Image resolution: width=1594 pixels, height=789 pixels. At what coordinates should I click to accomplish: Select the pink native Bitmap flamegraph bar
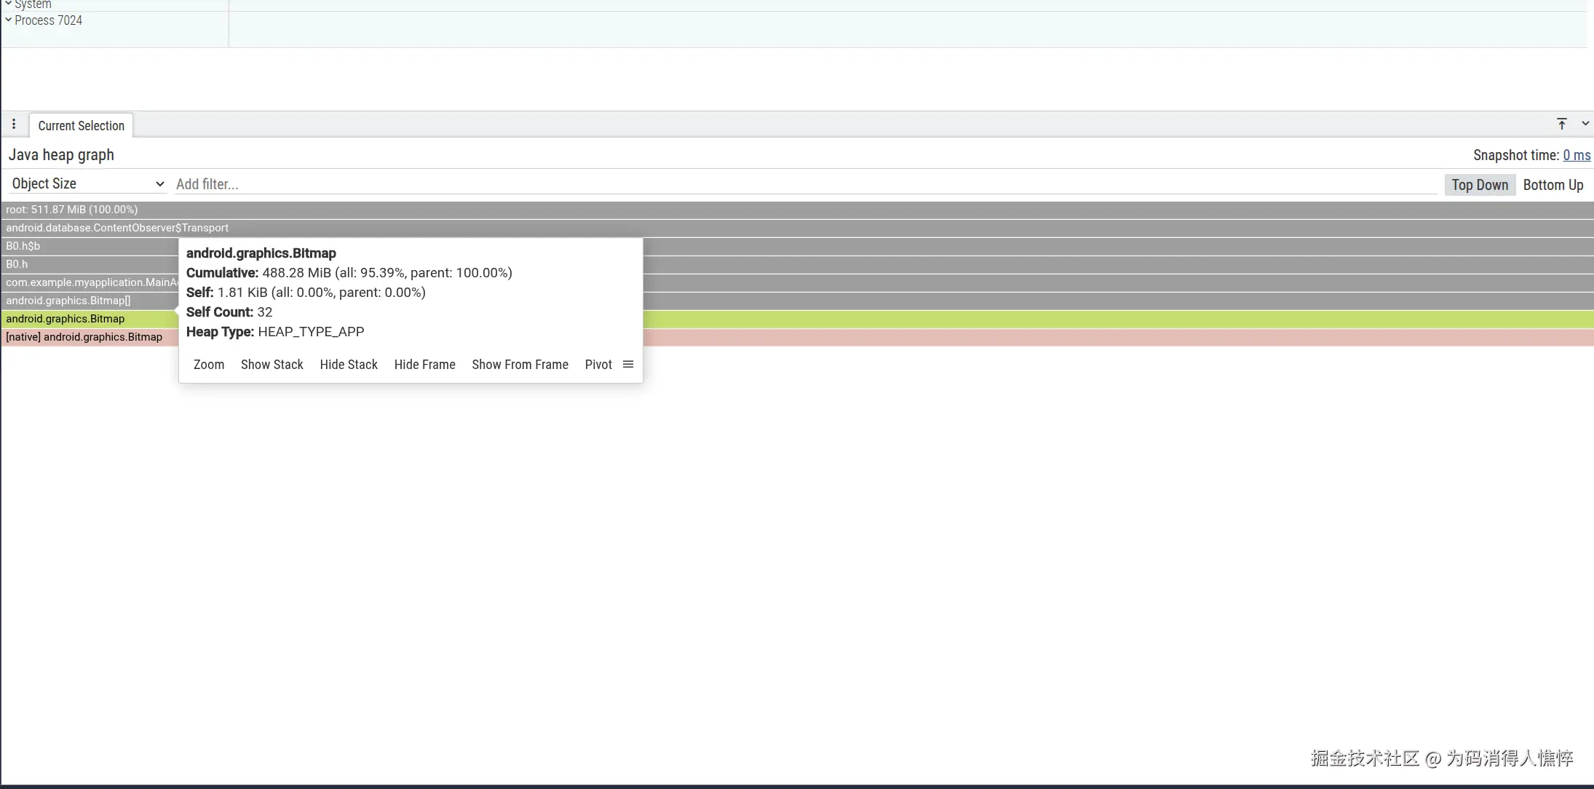coord(1092,337)
